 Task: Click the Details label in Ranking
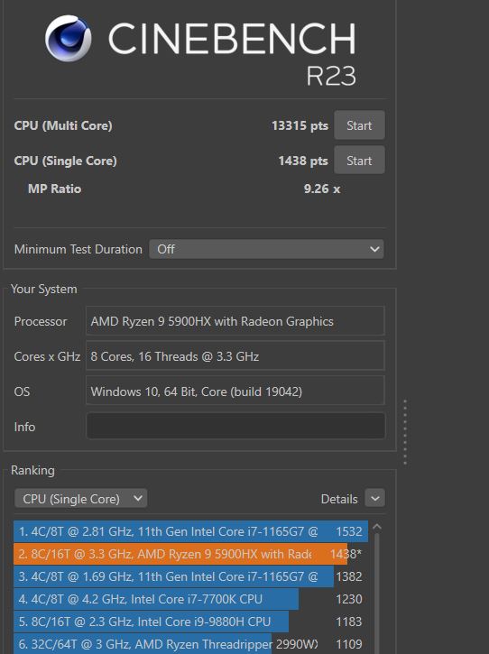point(339,499)
